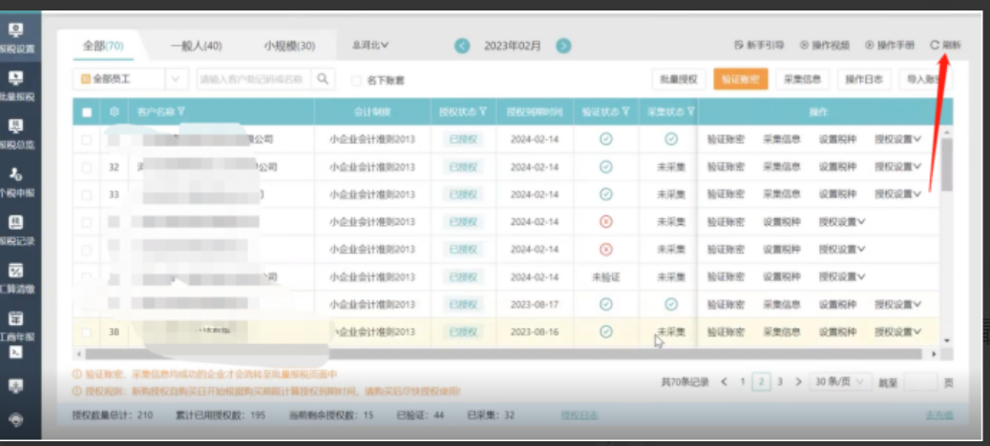The image size is (990, 446).
Task: Click the 刷新 refresh icon
Action: click(x=935, y=45)
